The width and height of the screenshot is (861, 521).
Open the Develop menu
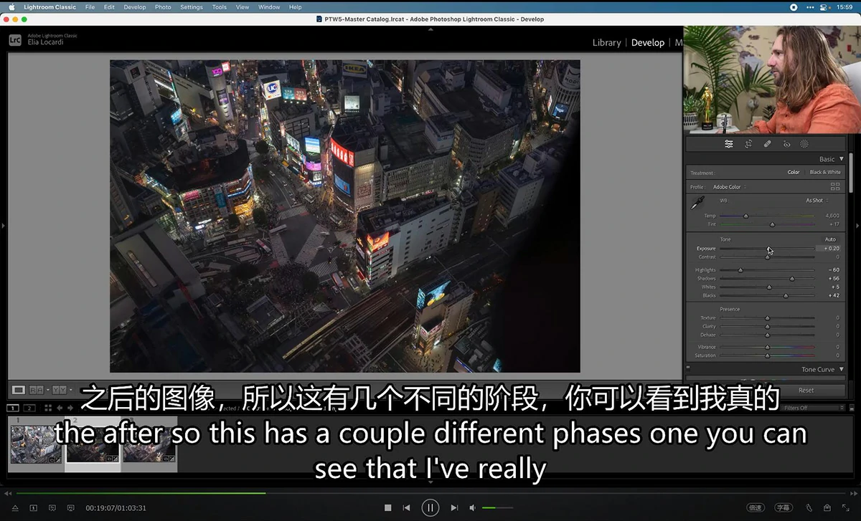[135, 7]
